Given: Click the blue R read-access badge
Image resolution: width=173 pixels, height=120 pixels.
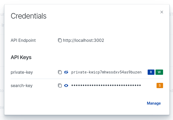Looking at the screenshot, I should 151,72.
